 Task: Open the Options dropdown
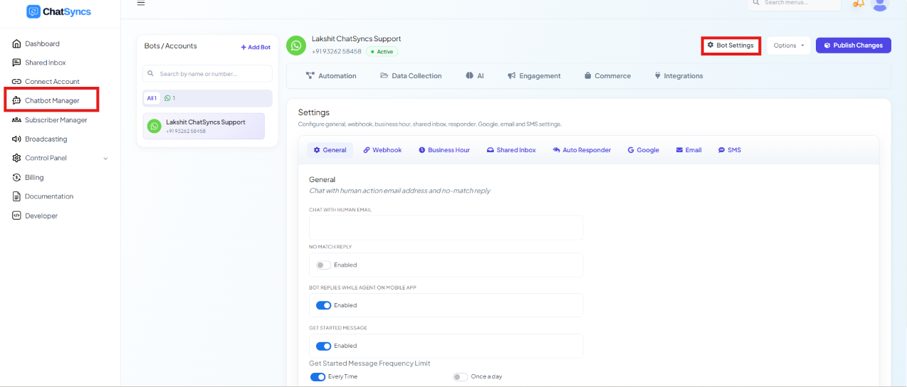(x=789, y=46)
